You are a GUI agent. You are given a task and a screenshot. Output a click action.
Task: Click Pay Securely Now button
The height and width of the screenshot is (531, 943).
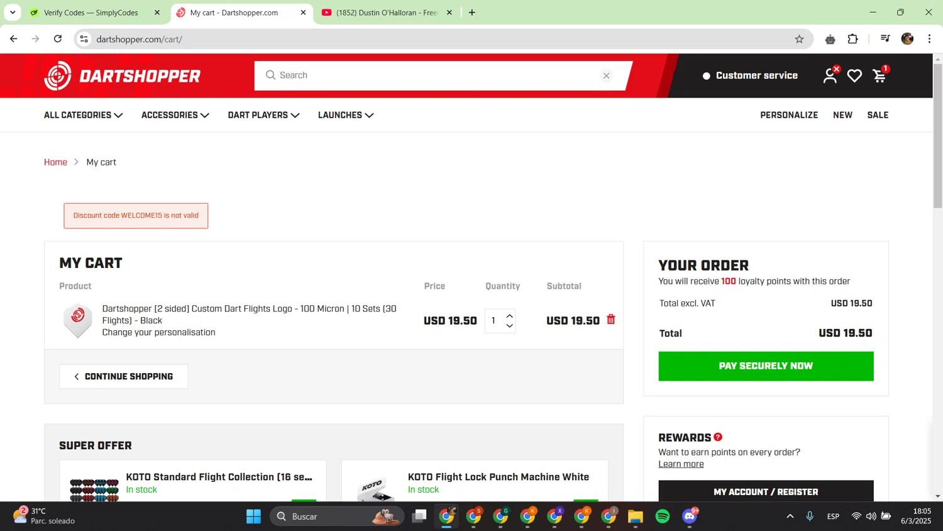(x=766, y=366)
